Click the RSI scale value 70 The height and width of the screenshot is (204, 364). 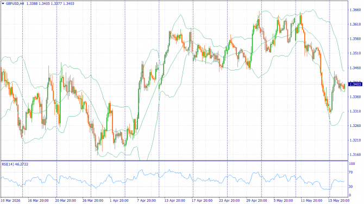pyautogui.click(x=351, y=172)
